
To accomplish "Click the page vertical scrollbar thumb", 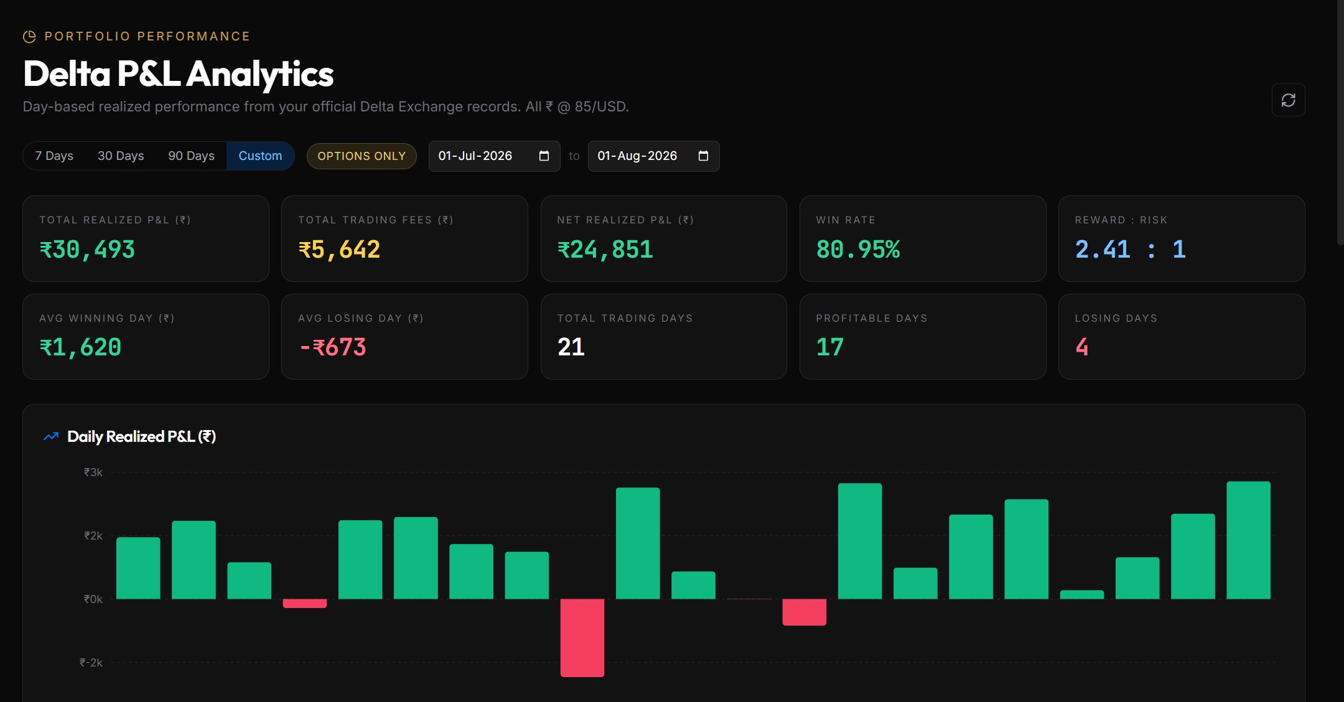I will (1340, 123).
